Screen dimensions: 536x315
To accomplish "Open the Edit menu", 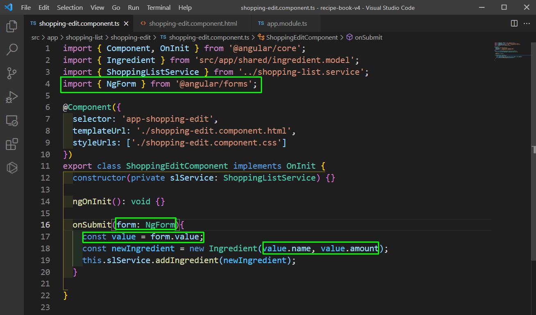I will click(44, 7).
